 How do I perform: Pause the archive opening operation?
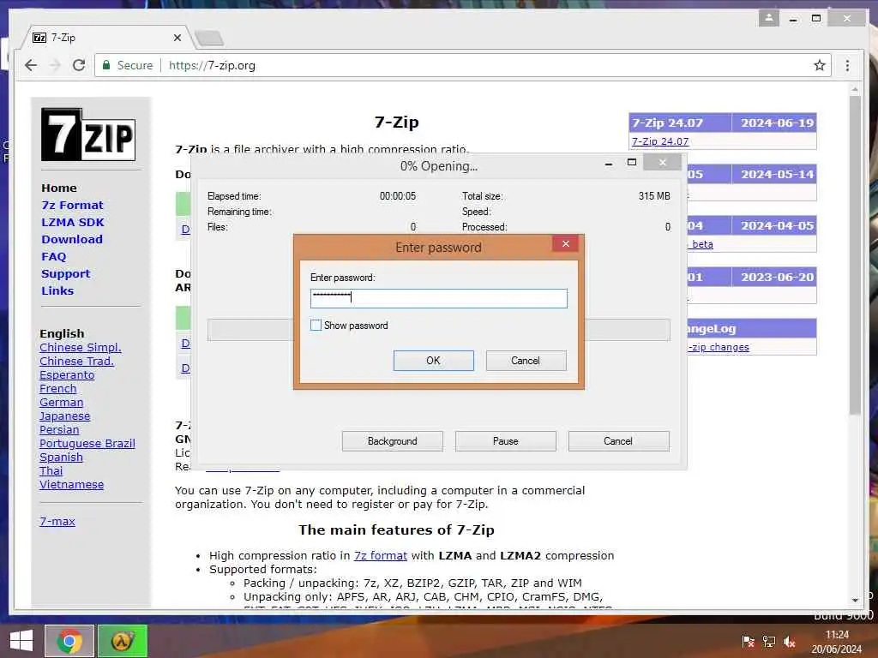[x=506, y=441]
